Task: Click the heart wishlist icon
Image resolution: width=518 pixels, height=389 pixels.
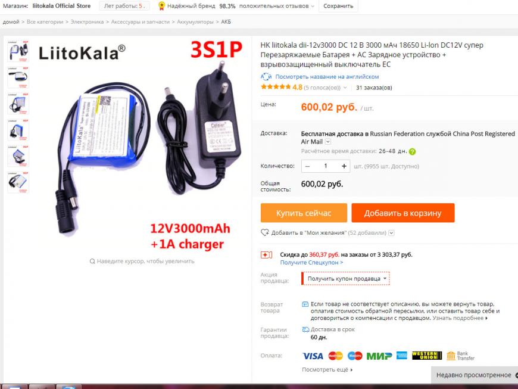Action: point(265,233)
